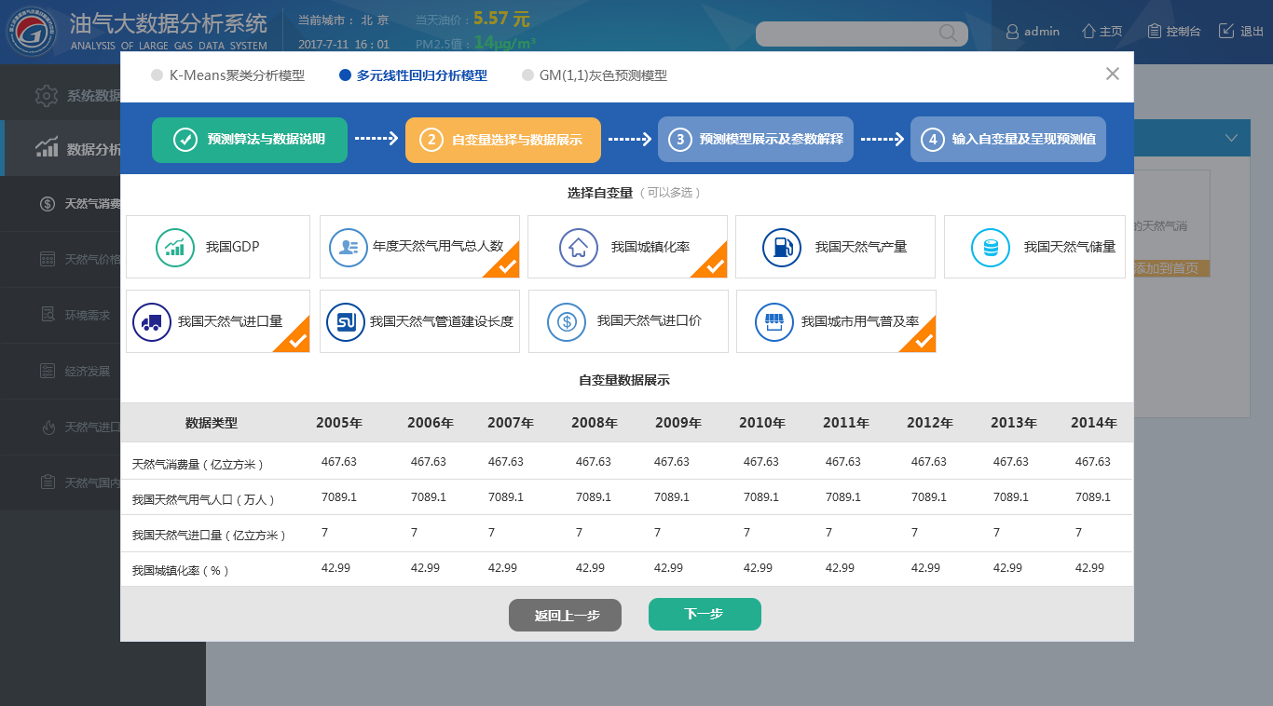Click step 1 checkmark circle icon
The image size is (1273, 706).
coord(185,140)
